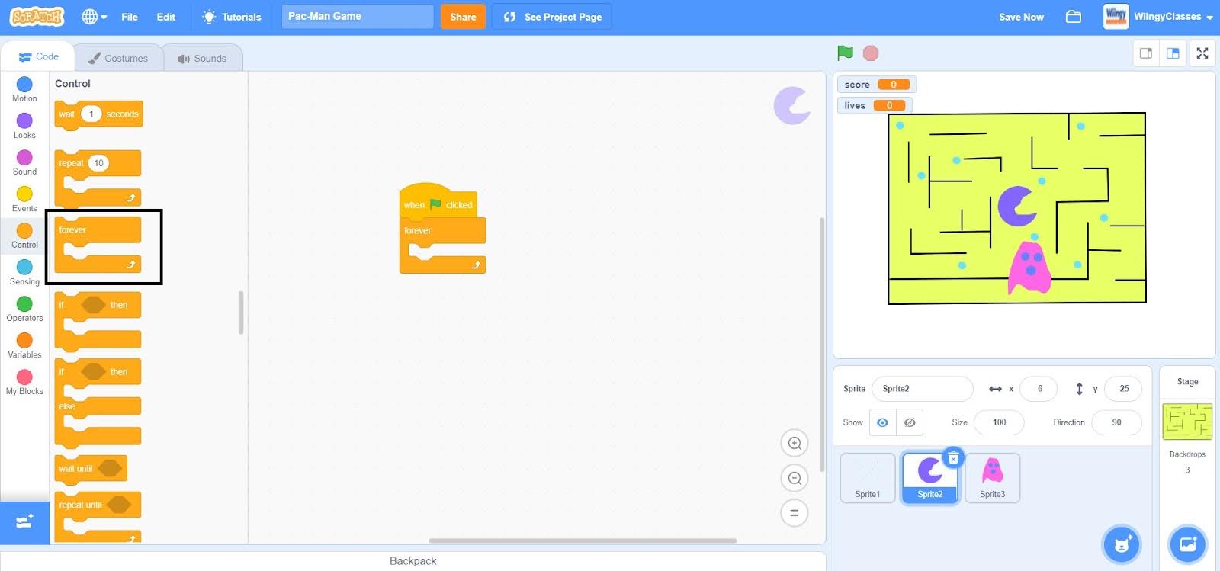Select the Sound block category
1220x571 pixels.
(24, 162)
